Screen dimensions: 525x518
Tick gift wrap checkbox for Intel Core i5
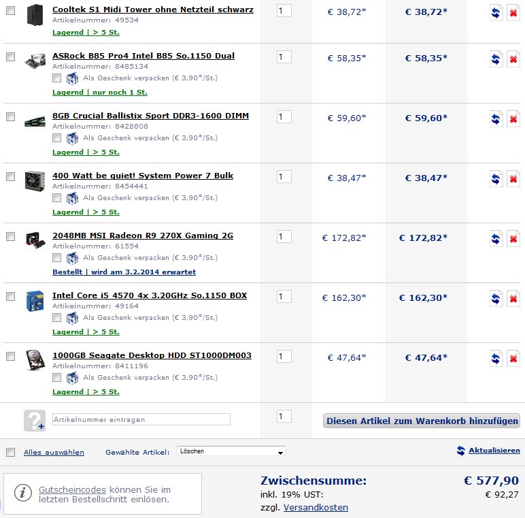click(57, 318)
